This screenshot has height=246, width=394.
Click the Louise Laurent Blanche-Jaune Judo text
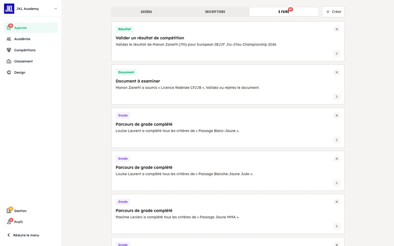(x=184, y=174)
